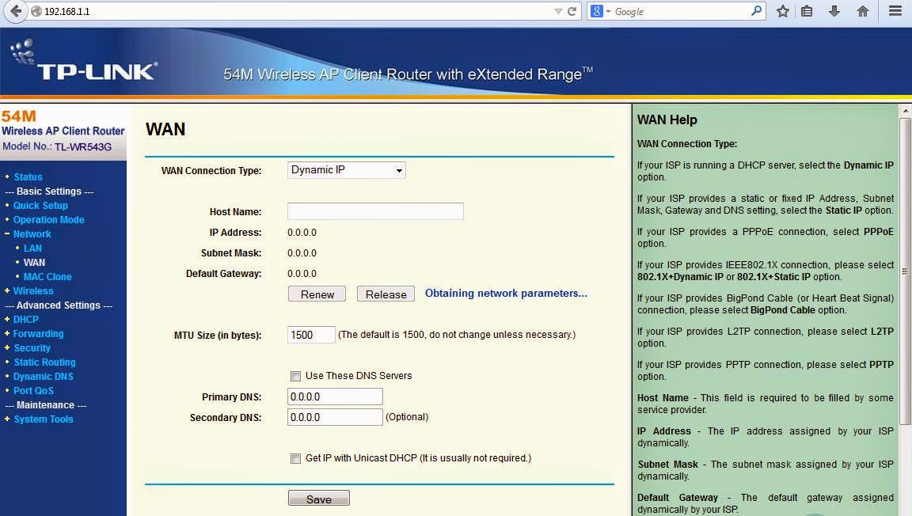Check Get IP with Unicast DHCP
This screenshot has height=516, width=912.
295,458
